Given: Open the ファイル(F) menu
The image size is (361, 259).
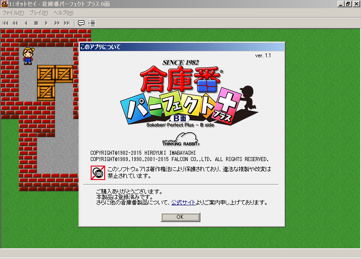Looking at the screenshot, I should (x=13, y=12).
